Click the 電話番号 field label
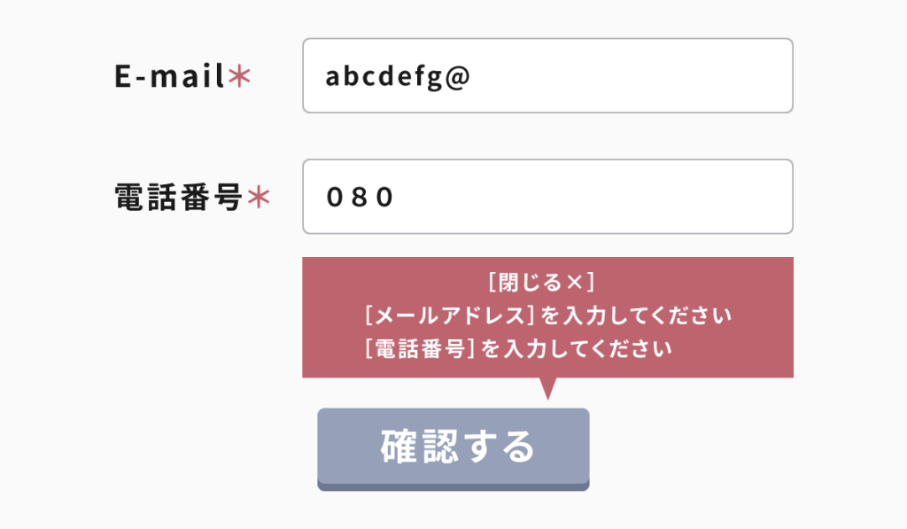This screenshot has width=907, height=529. click(179, 198)
